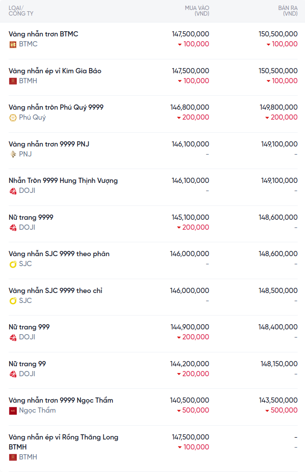Click the BTMC logo icon in first row

coord(13,44)
